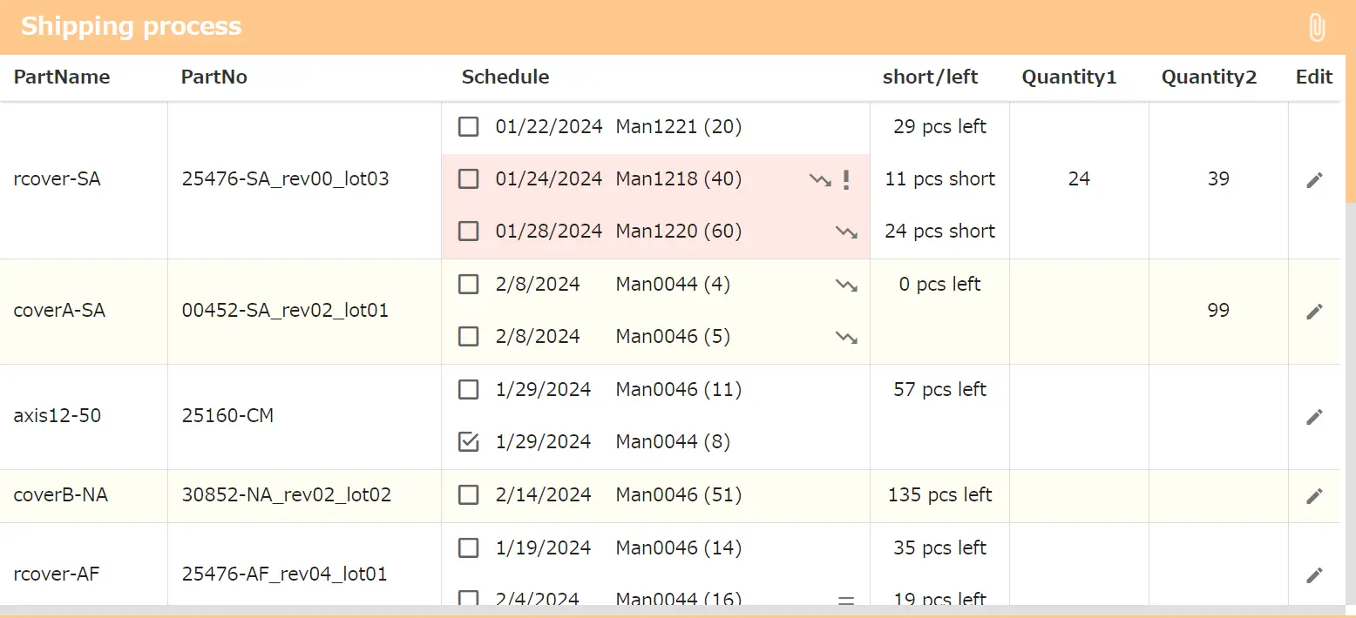
Task: Click edit pencil for coverB-NA row
Action: coord(1314,496)
